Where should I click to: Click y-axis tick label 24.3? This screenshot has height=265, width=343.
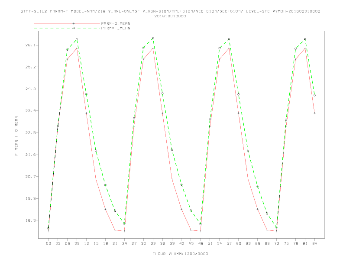[x=30, y=89]
